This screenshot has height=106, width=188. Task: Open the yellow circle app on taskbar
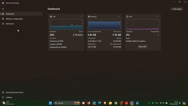(110, 103)
